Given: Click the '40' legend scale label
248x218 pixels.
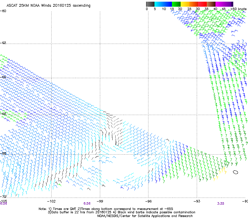Looking at the screenshot, I should coord(215,9).
